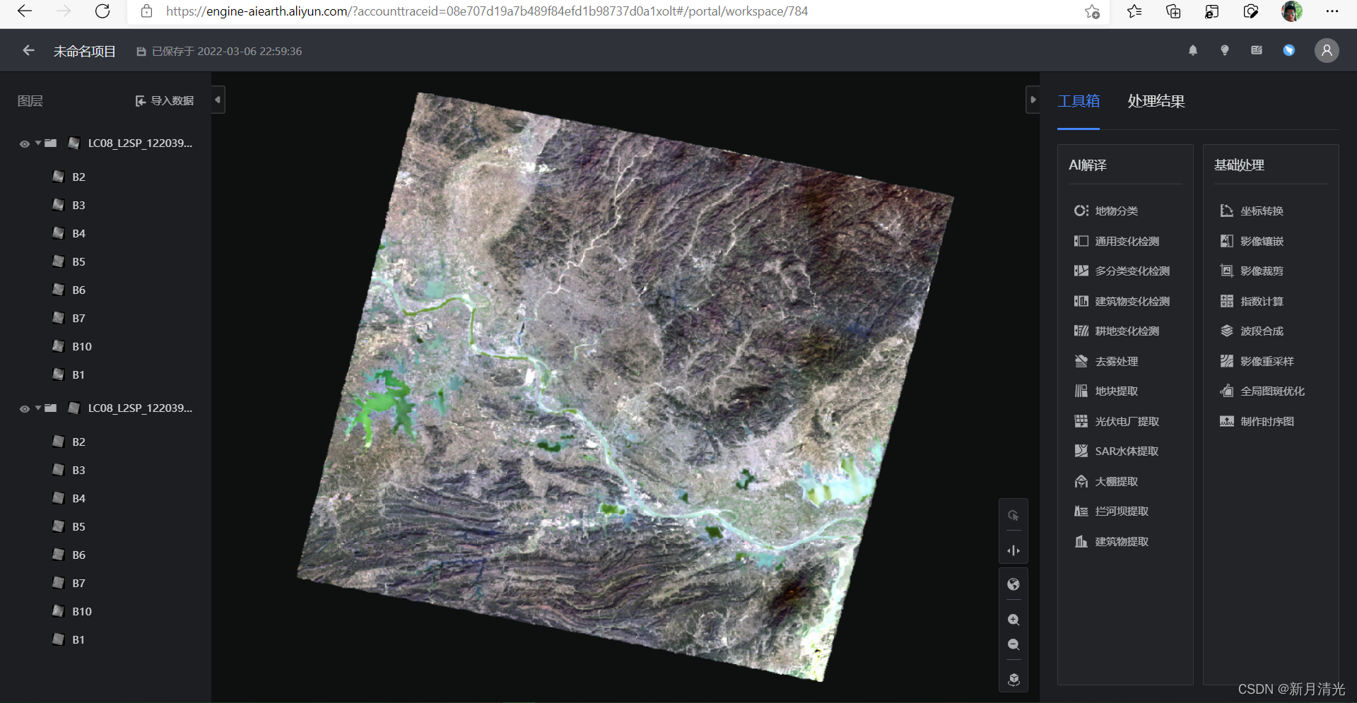Open the 影像镶嵌 mosaic tool
This screenshot has width=1357, height=703.
[1252, 241]
